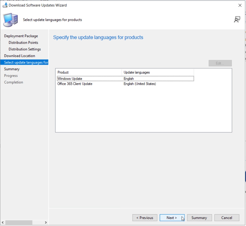Click the Download Software Updates title bar icon
Viewport: 246px width, 226px height.
click(x=5, y=5)
